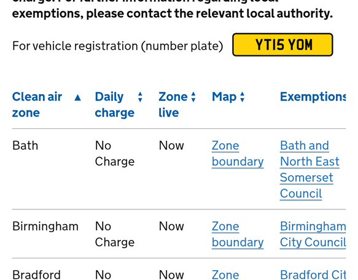Select the Zone live column header
This screenshot has height=280, width=358.
pos(173,104)
